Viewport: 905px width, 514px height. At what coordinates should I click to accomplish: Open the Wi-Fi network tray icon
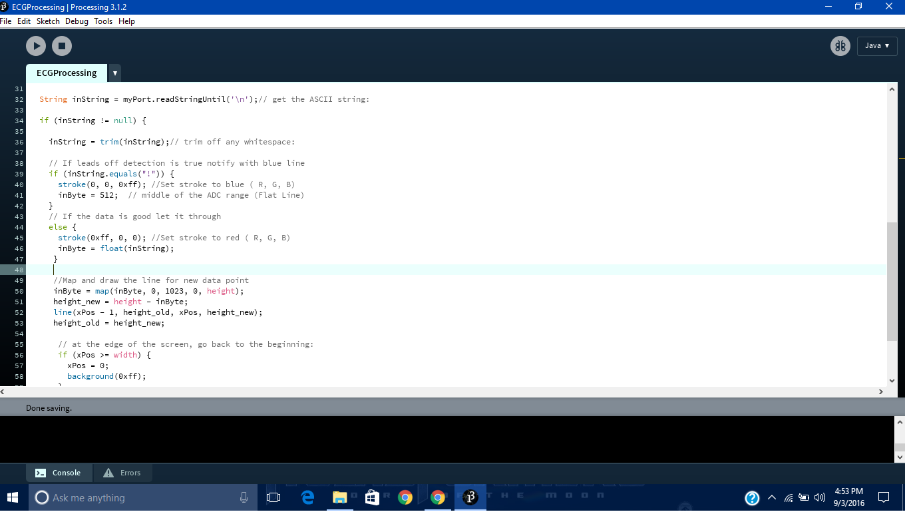[x=789, y=498]
